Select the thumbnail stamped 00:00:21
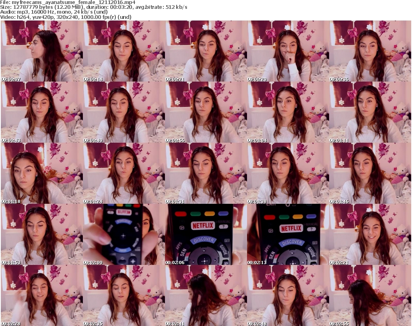The width and height of the screenshot is (412, 326). coord(206,51)
